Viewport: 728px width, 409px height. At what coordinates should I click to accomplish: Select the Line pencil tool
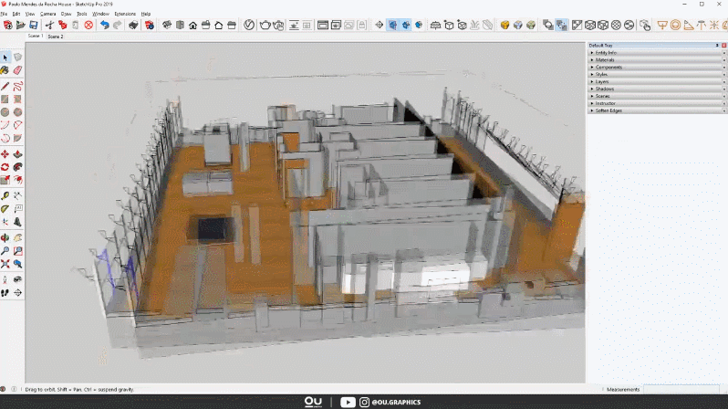coord(5,86)
